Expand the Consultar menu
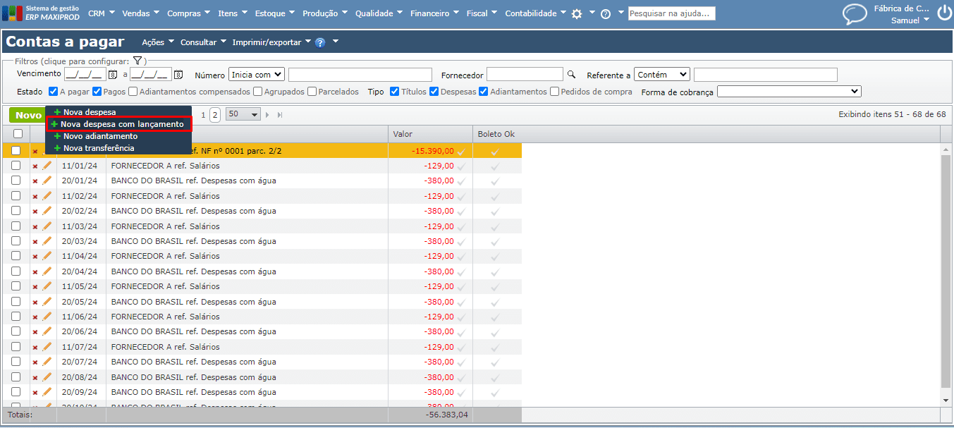Screen dimensions: 954x428 click(203, 42)
